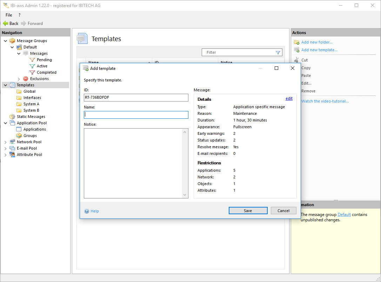Click the blue Help question icon

tap(87, 211)
